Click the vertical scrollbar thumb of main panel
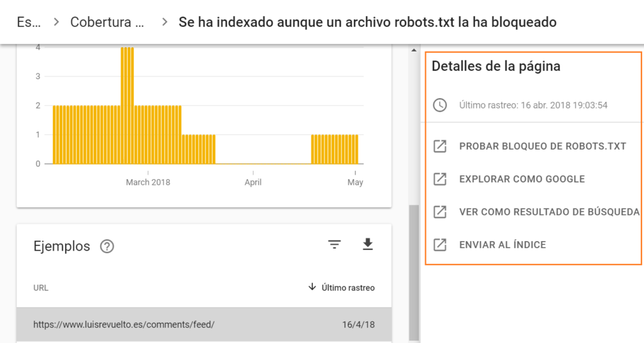Image resolution: width=644 pixels, height=343 pixels. coord(413,270)
